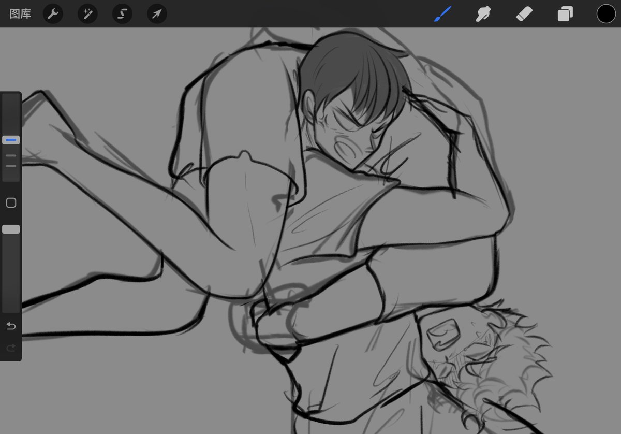This screenshot has width=621, height=434.
Task: Select the Smudge tool
Action: coord(483,14)
